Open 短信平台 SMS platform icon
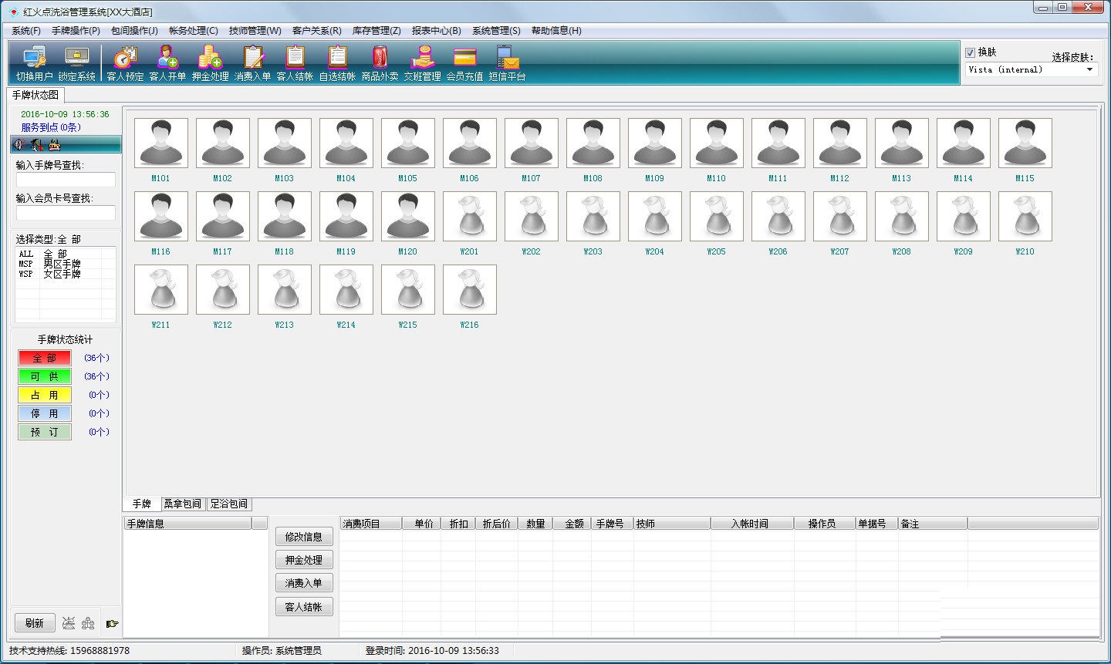1111x664 pixels. click(507, 62)
